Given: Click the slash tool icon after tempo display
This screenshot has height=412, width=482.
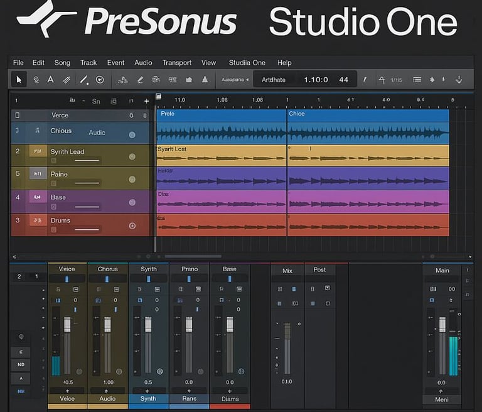Looking at the screenshot, I should 365,80.
